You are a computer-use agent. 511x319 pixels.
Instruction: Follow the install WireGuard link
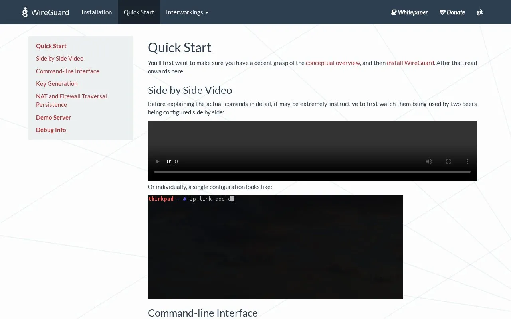pos(410,63)
